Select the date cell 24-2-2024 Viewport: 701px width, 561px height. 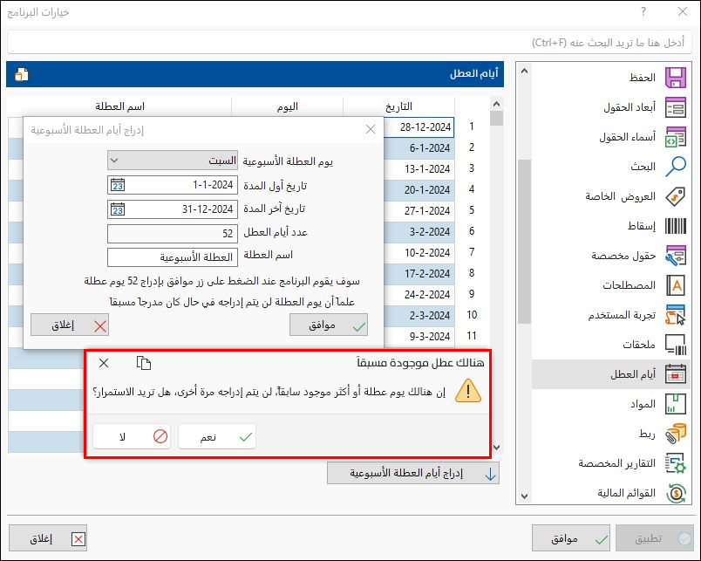419,294
